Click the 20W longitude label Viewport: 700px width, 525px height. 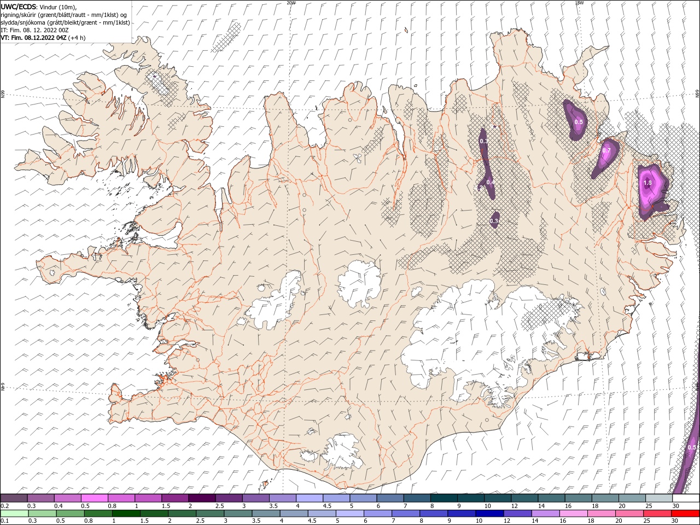(291, 3)
